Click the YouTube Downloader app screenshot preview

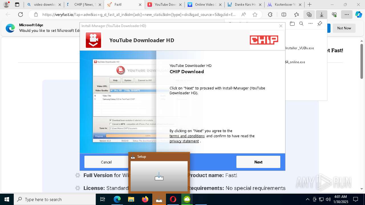pyautogui.click(x=125, y=101)
